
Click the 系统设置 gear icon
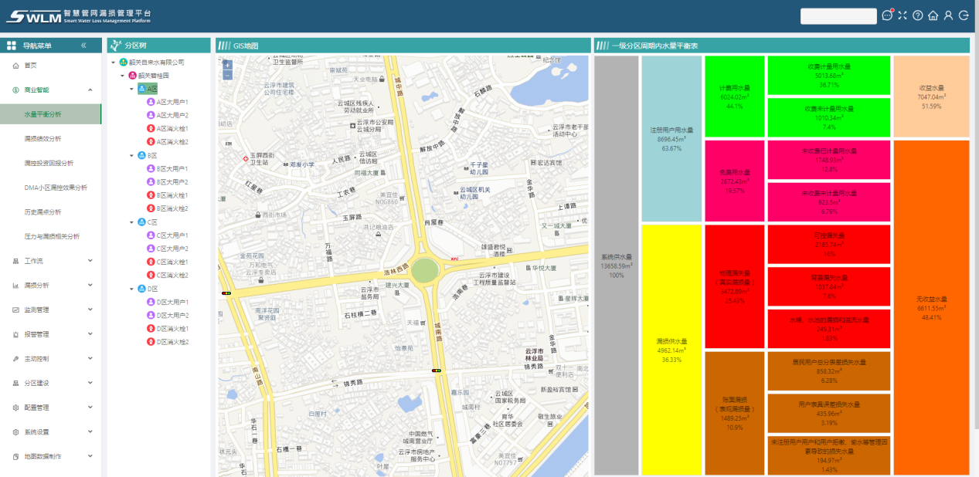click(x=15, y=431)
